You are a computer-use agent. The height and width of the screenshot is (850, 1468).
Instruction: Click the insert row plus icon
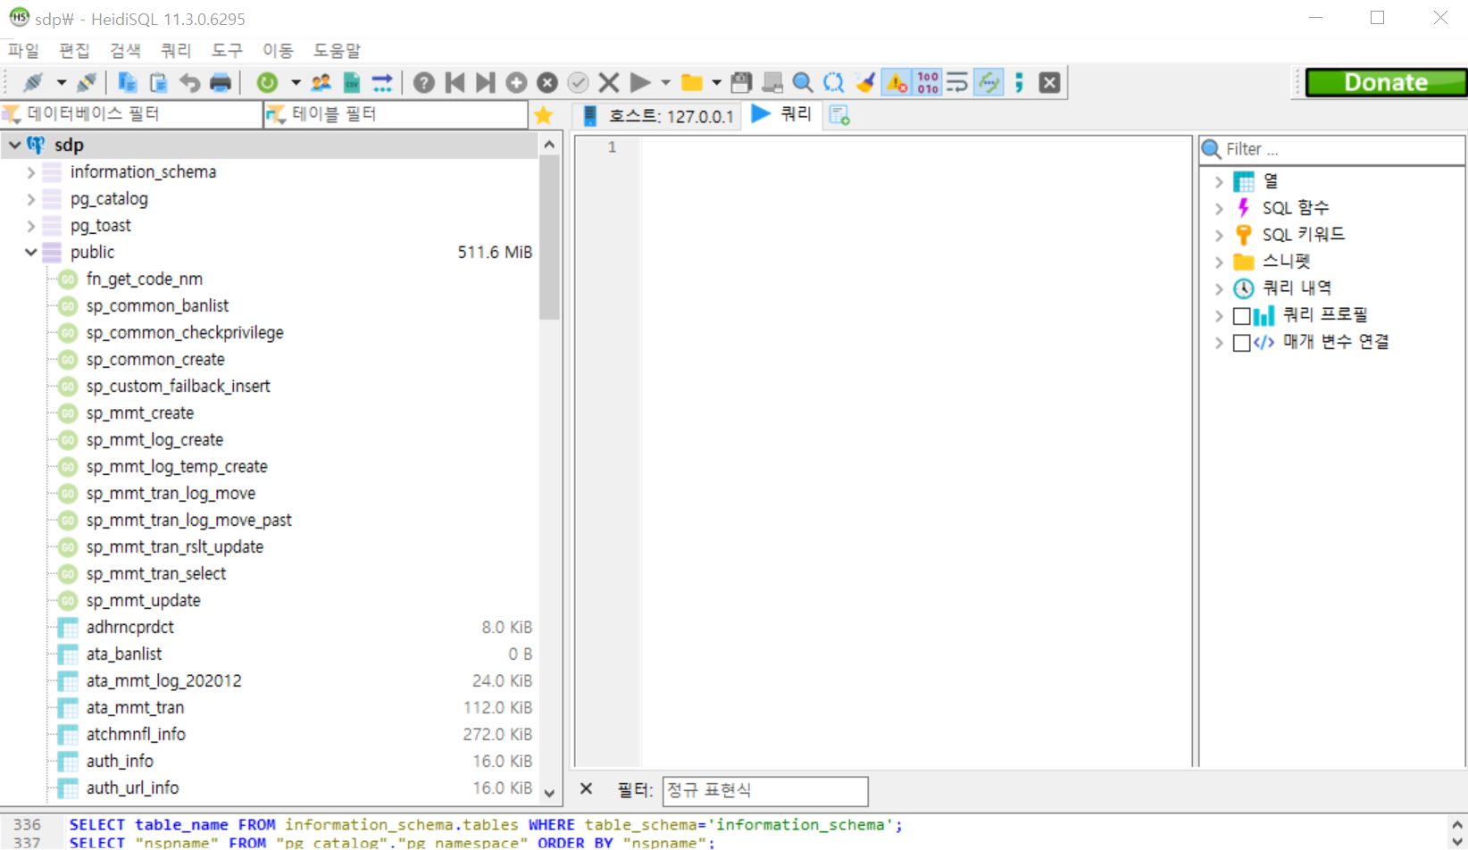(516, 83)
